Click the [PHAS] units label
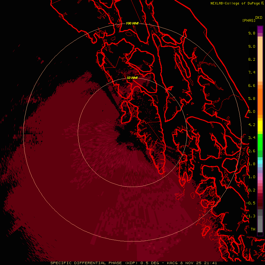The image size is (265, 265). (x=249, y=20)
